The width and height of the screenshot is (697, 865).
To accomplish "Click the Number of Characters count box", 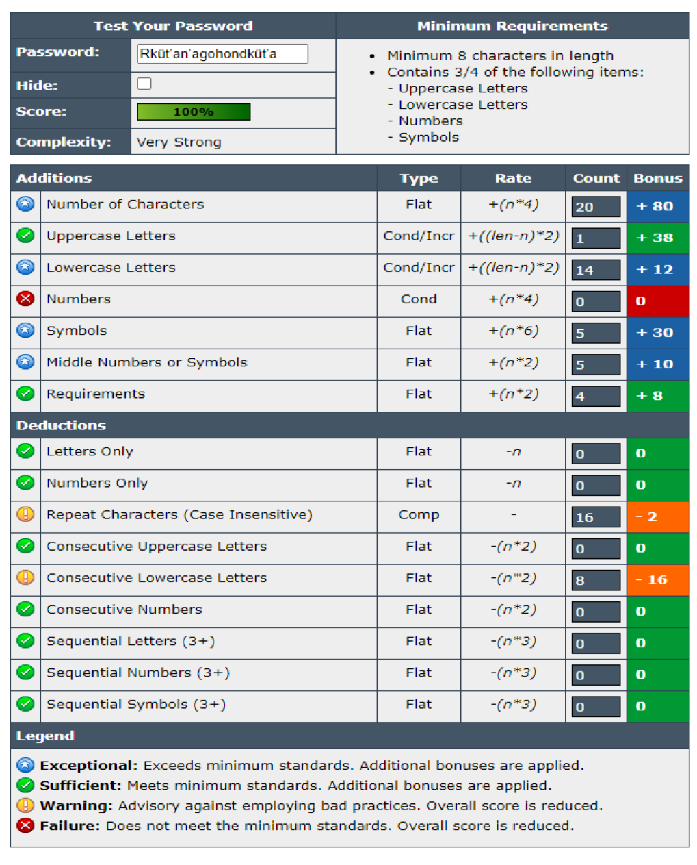I will 596,207.
